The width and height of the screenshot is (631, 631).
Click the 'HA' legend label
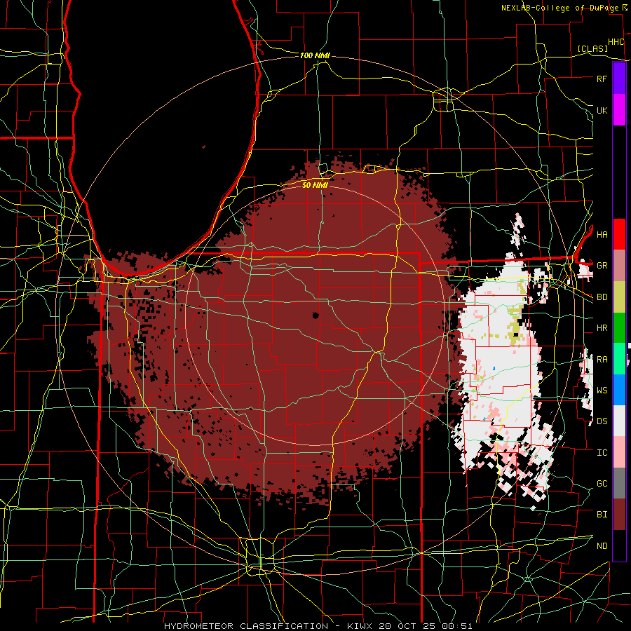coord(602,235)
